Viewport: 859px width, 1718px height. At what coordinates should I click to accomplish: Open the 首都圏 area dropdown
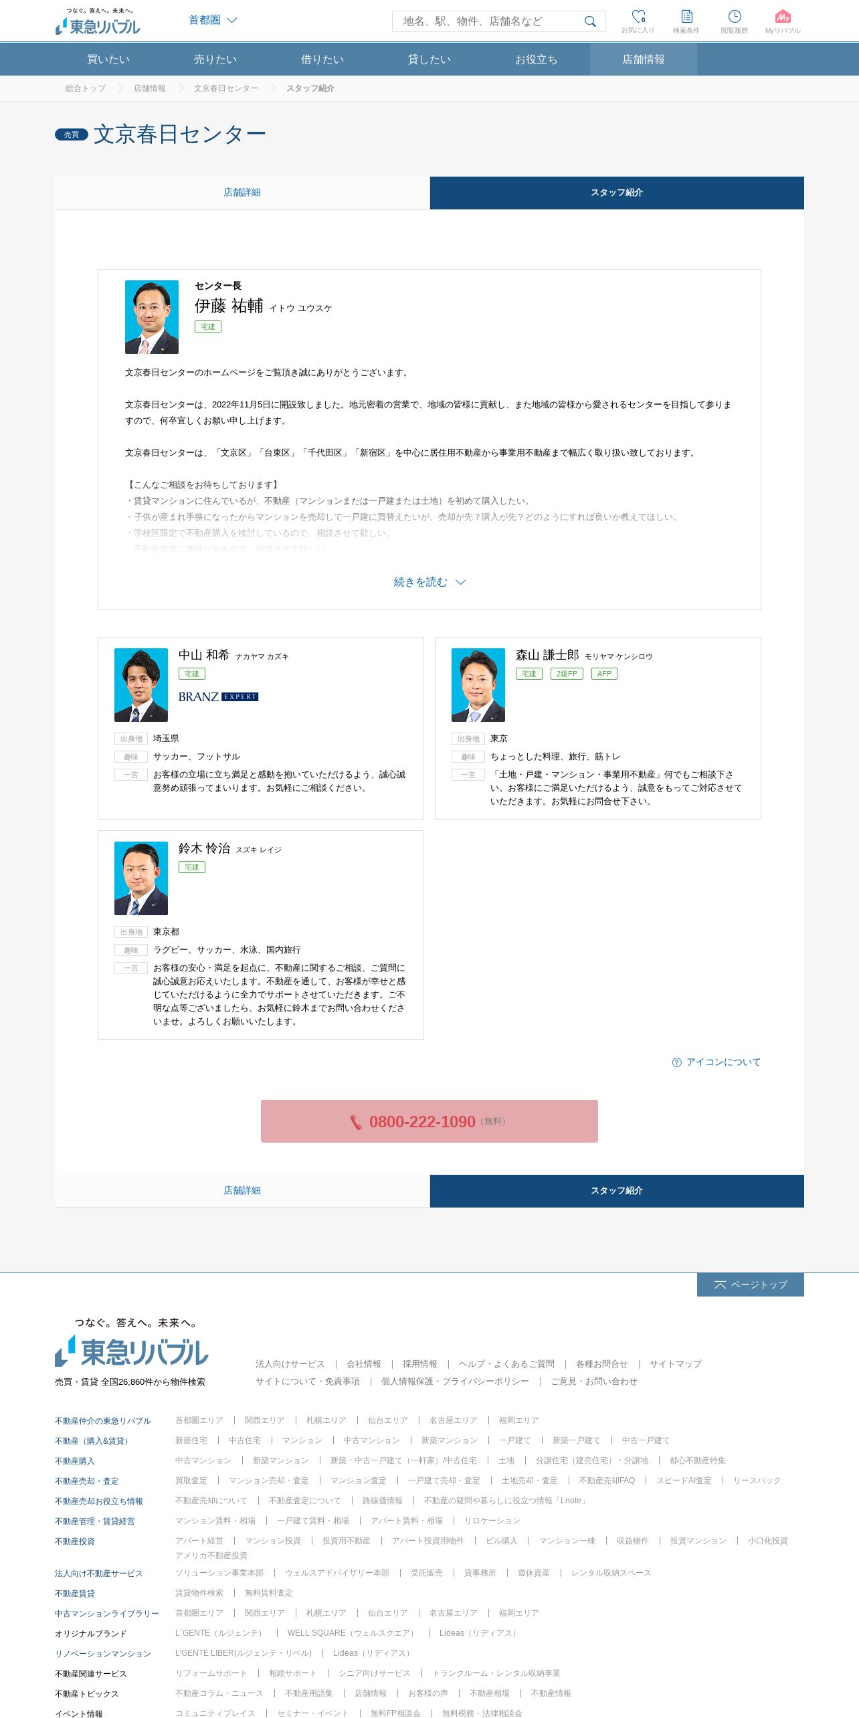pyautogui.click(x=213, y=20)
